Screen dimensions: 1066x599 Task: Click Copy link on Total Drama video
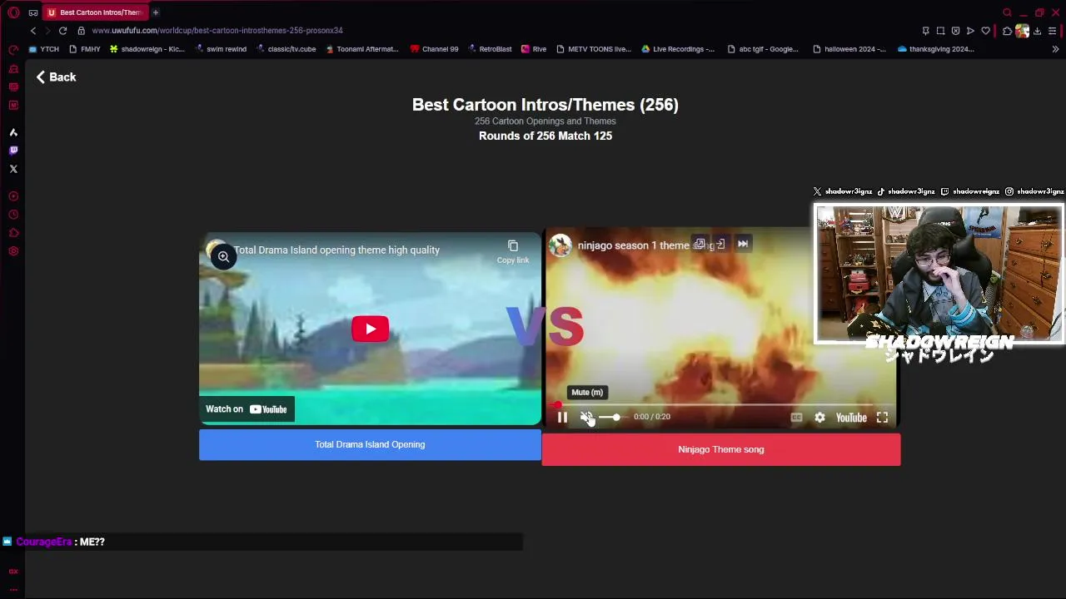coord(513,251)
